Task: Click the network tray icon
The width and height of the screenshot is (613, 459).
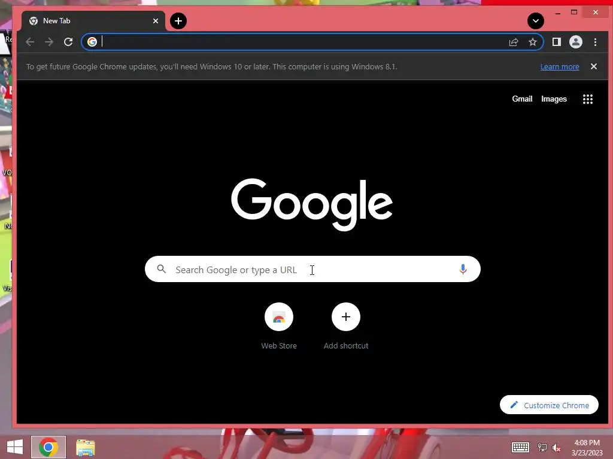Action: pyautogui.click(x=542, y=447)
